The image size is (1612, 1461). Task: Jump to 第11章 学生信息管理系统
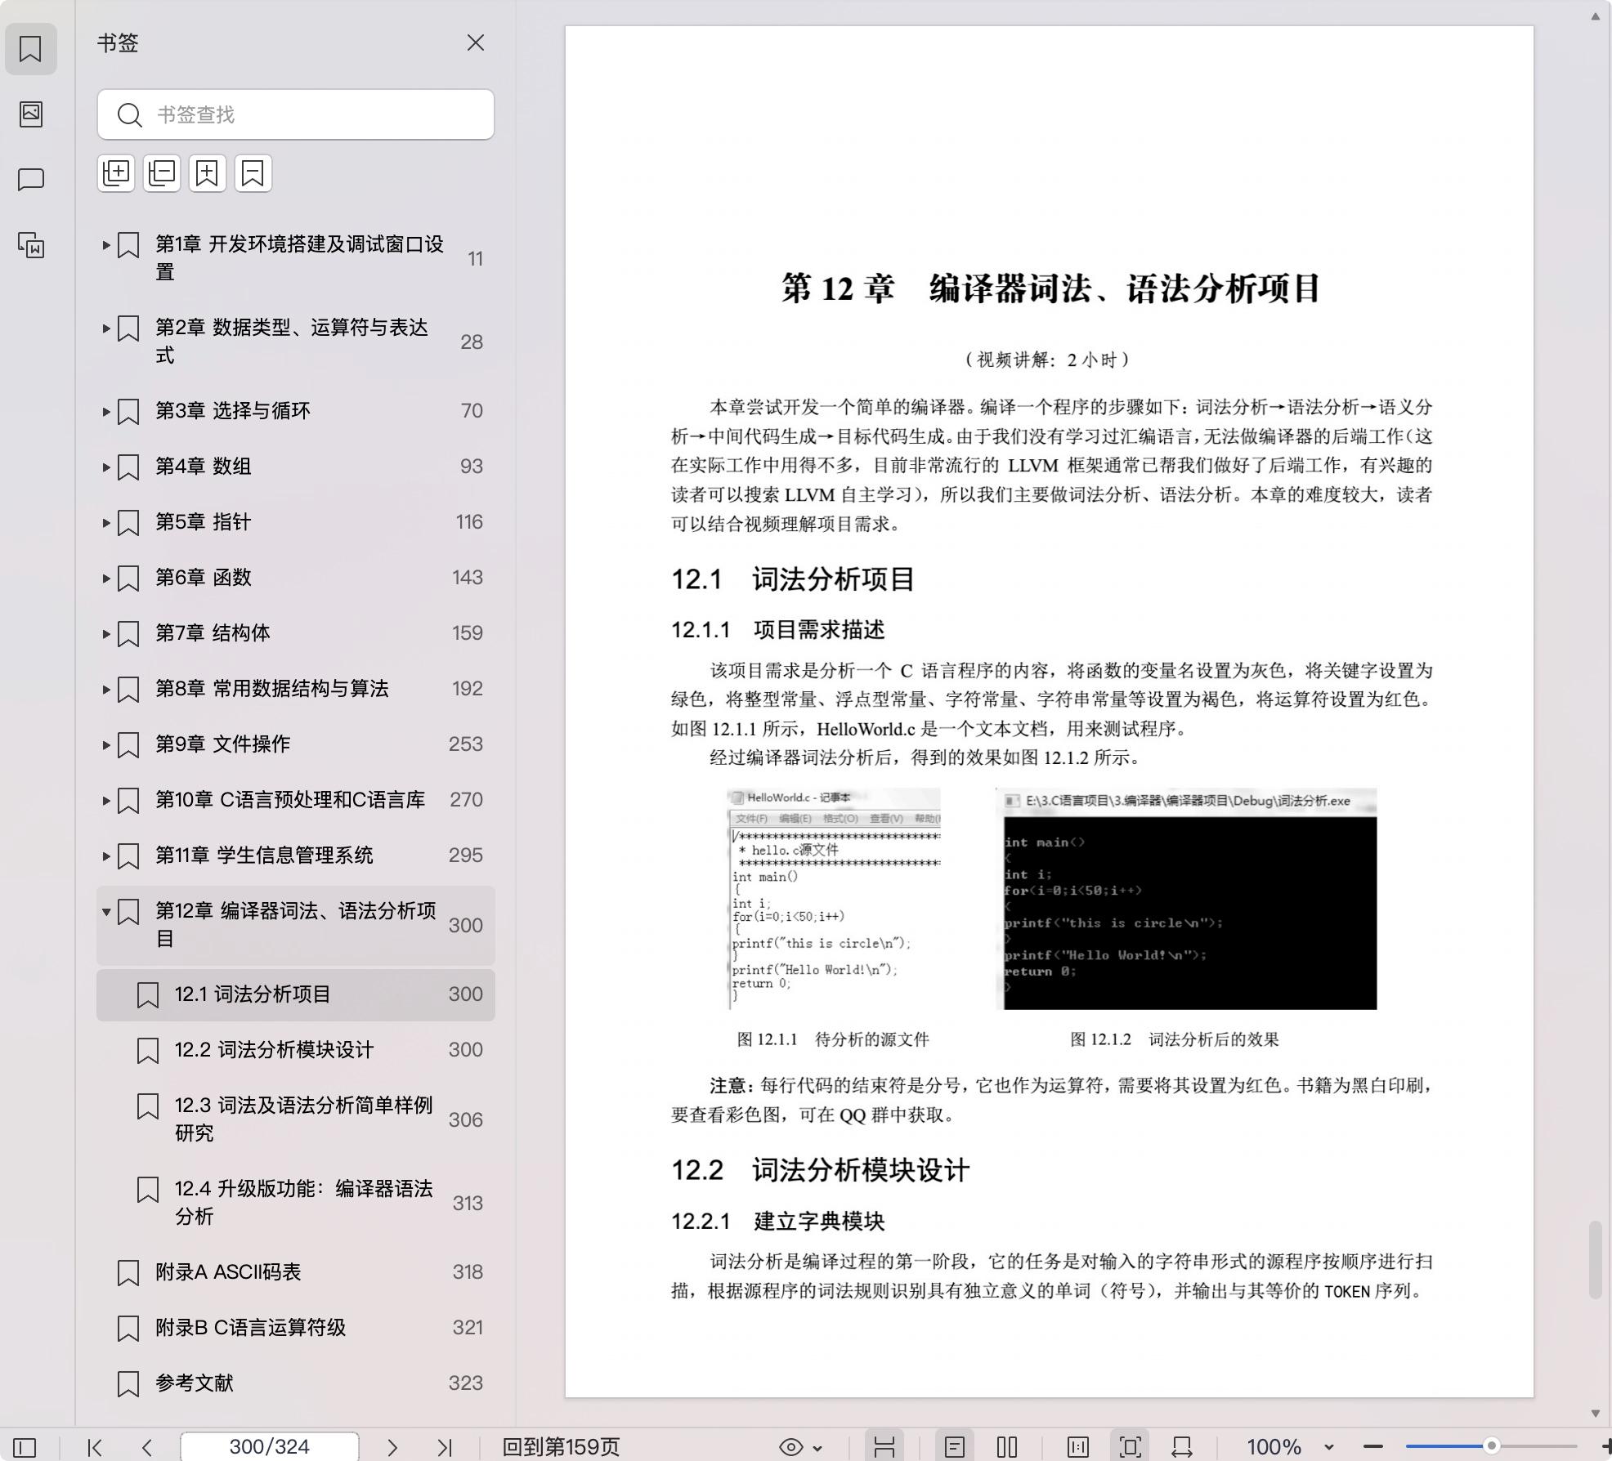[x=295, y=856]
